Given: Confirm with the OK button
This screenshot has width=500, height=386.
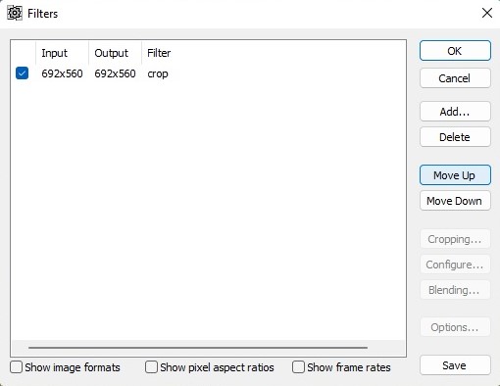Looking at the screenshot, I should [x=455, y=51].
